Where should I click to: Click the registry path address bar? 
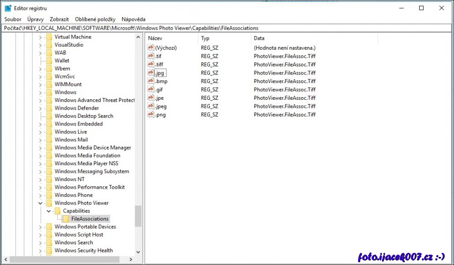226,28
